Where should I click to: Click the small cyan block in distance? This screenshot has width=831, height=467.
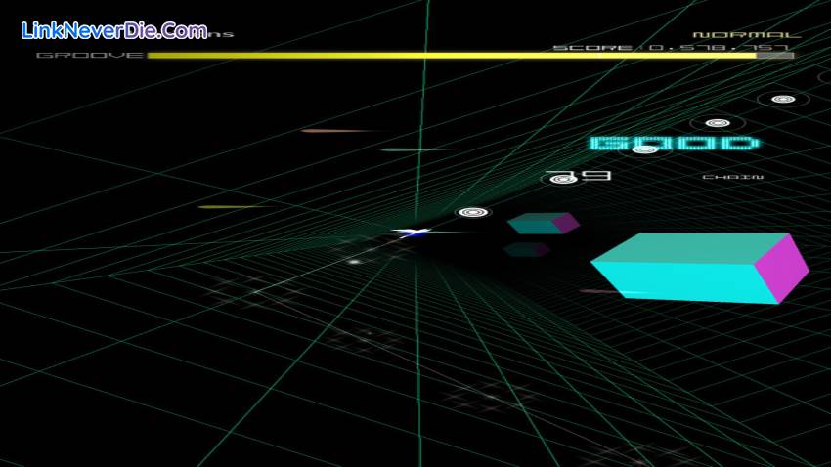541,224
